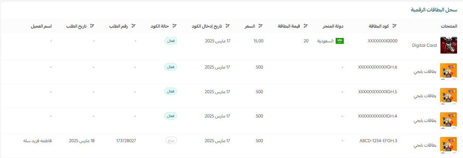Click the مباع status badge
This screenshot has width=463, height=158.
click(171, 141)
